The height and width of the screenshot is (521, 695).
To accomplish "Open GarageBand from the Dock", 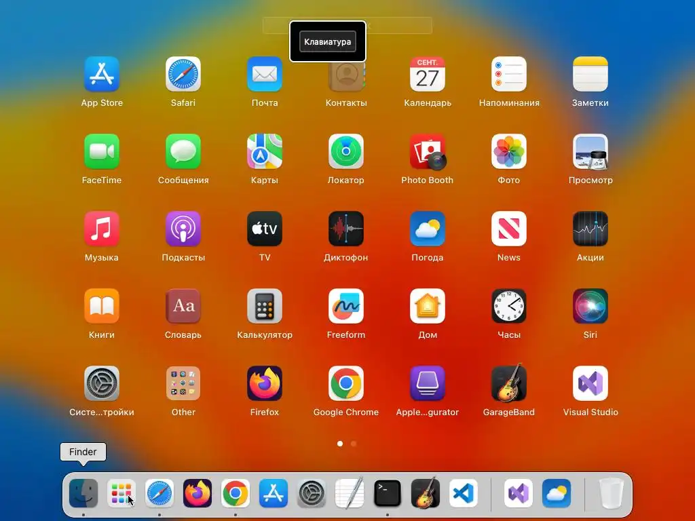I will pos(425,493).
